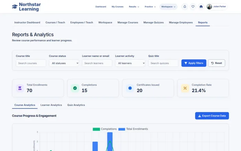Click the Apply filters button
This screenshot has width=241, height=151.
pos(193,63)
